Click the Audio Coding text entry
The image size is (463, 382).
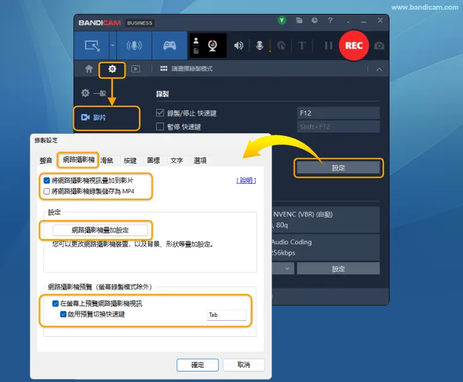292,242
